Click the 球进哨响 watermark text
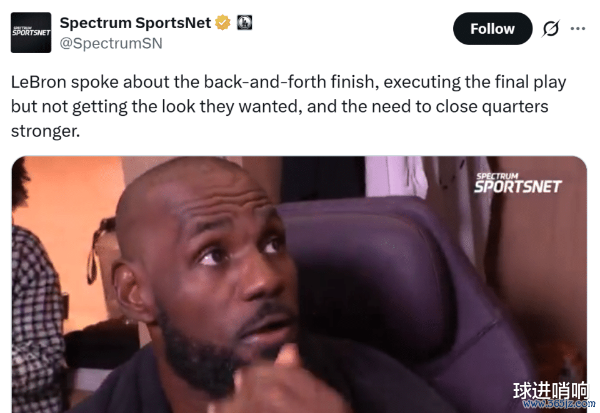The image size is (600, 413). [551, 390]
